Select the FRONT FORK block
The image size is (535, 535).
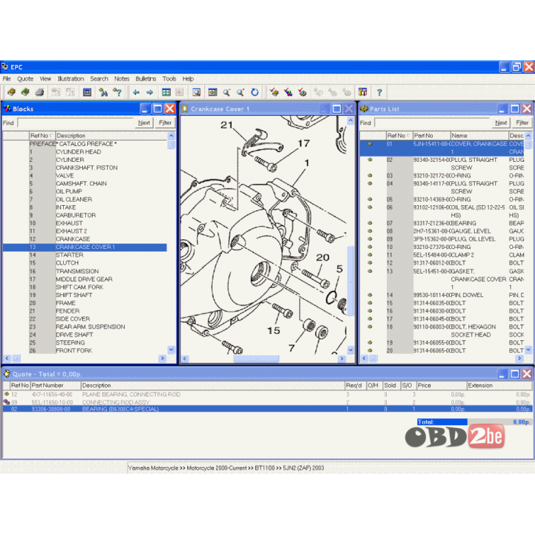(84, 350)
